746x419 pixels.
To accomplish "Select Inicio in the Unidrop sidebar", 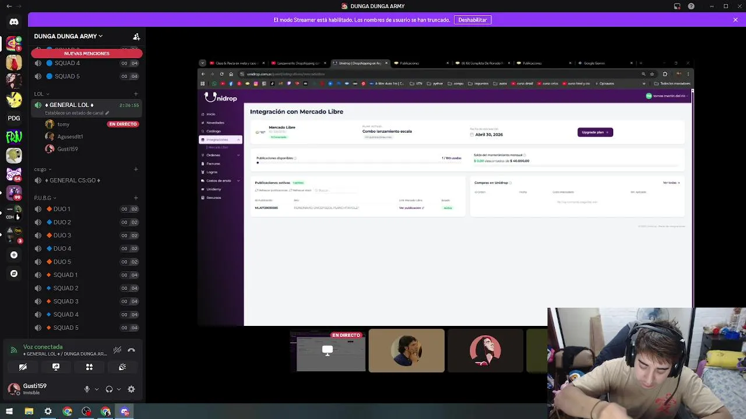I will click(x=210, y=114).
